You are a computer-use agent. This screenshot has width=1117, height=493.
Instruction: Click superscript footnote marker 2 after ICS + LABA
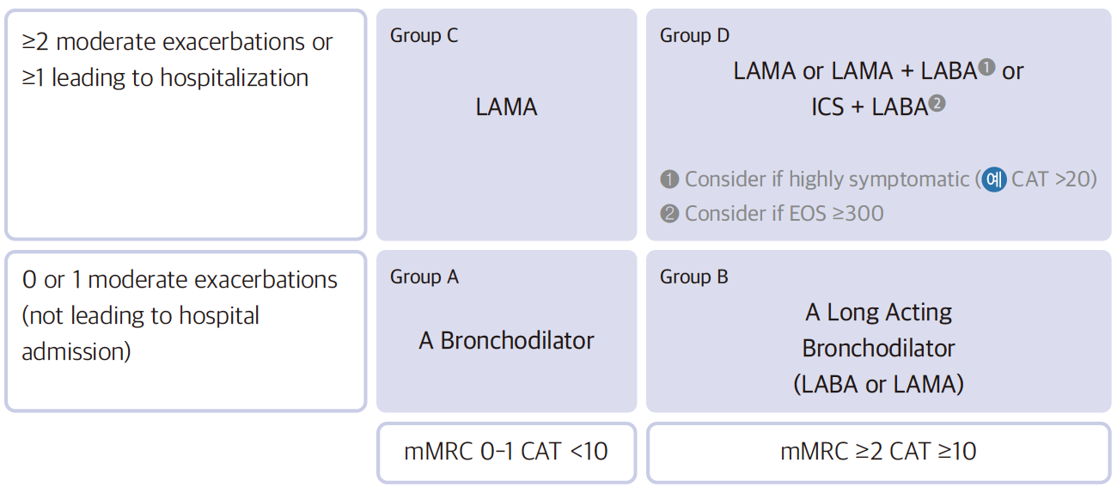(937, 103)
